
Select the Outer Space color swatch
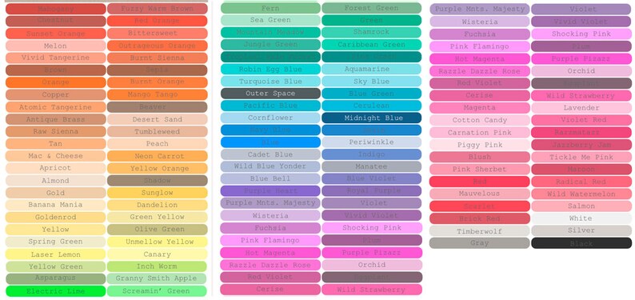coord(270,94)
